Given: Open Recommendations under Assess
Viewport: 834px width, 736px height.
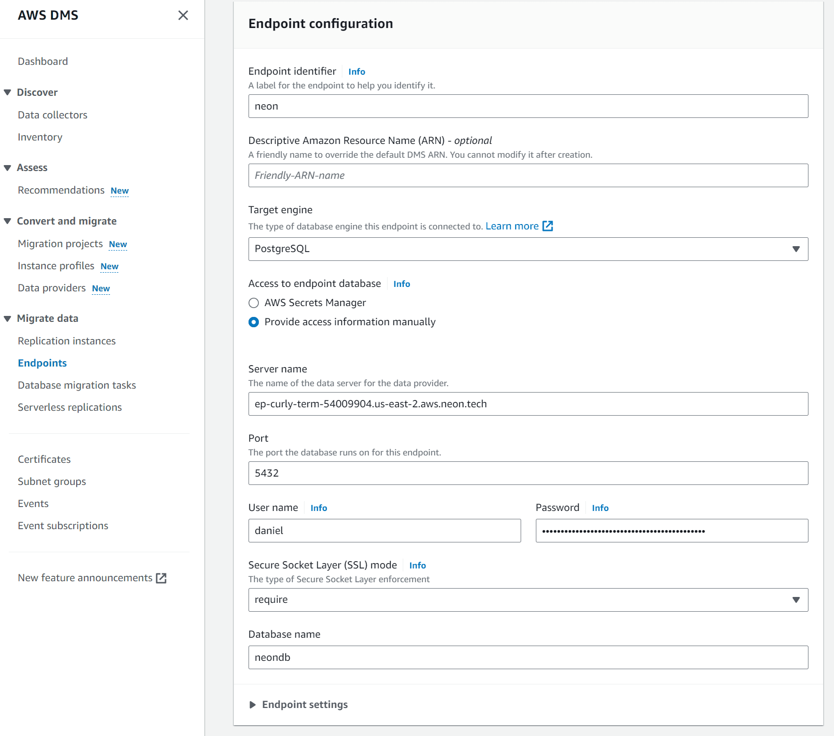Looking at the screenshot, I should 60,190.
